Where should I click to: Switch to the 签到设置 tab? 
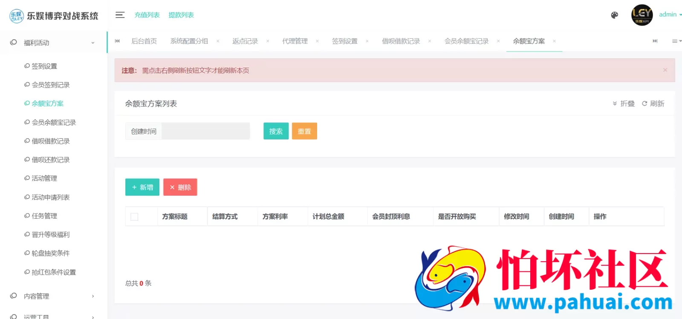click(x=345, y=41)
